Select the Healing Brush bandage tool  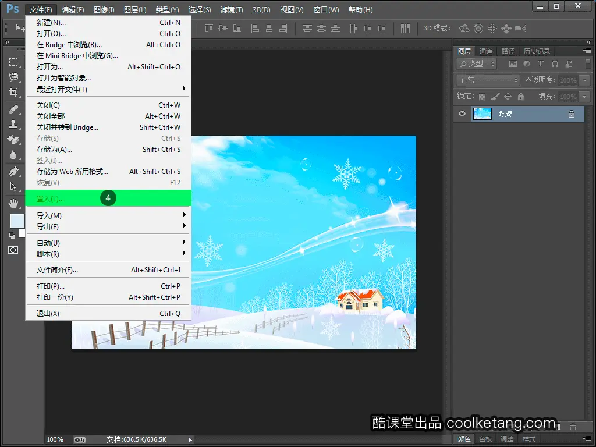14,109
